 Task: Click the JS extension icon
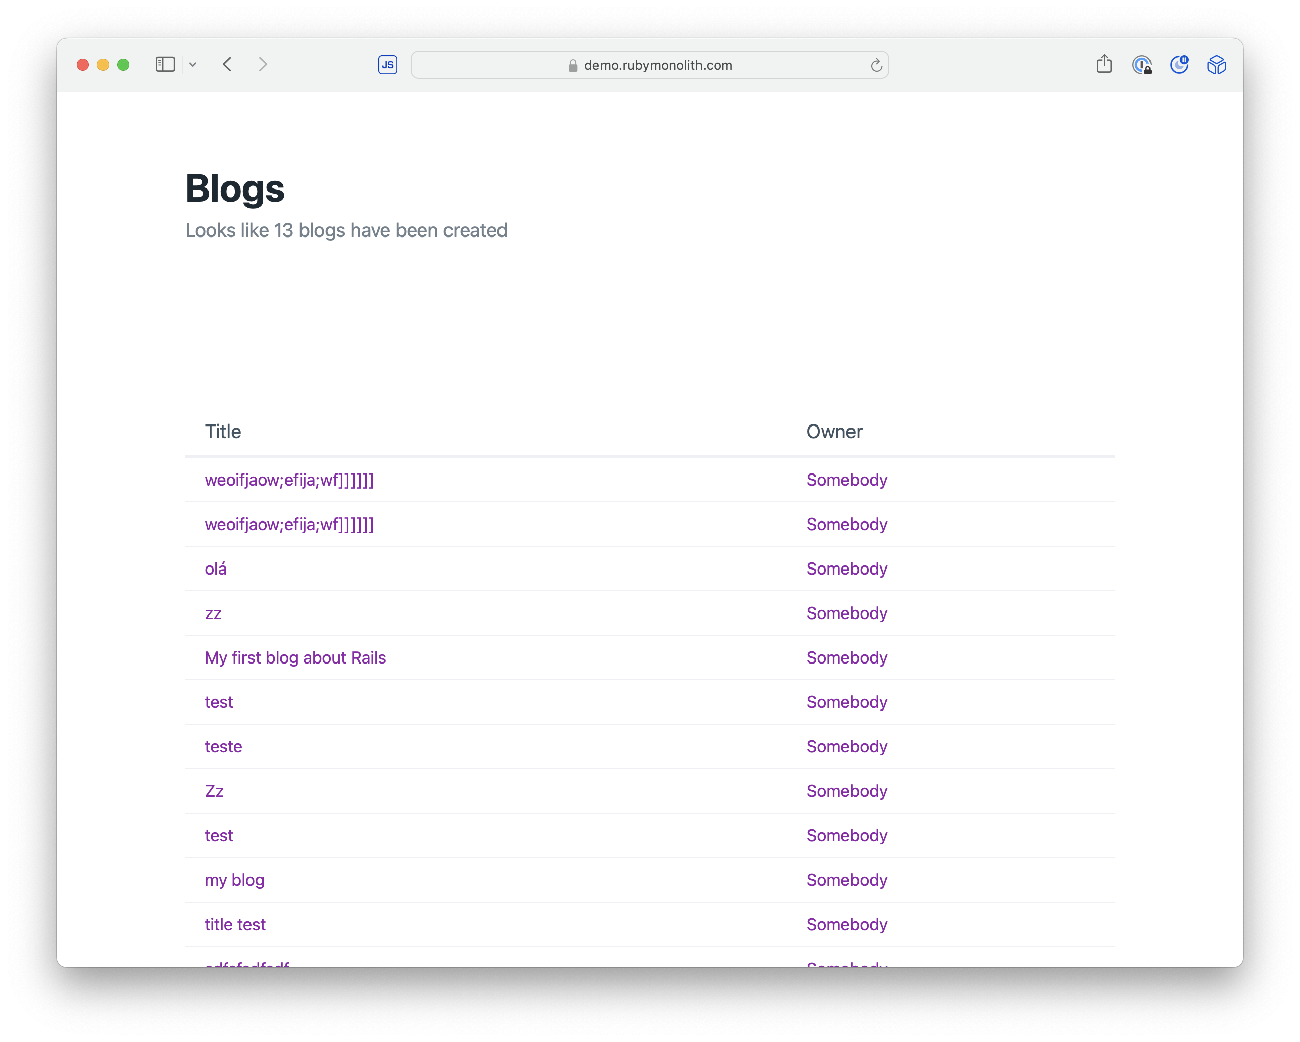pyautogui.click(x=388, y=65)
